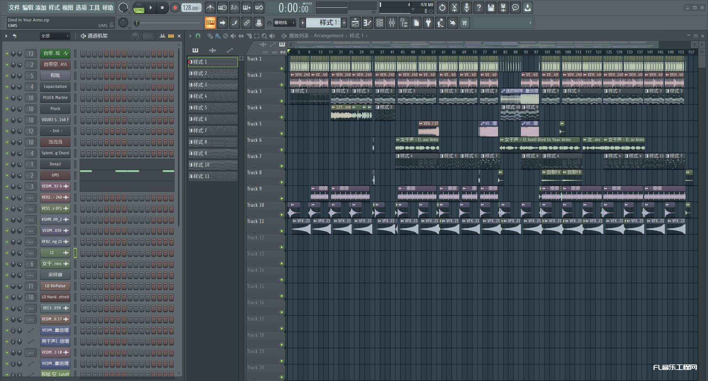Viewport: 708px width, 381px height.
Task: Click the PLUCK Marble channel button
Action: (x=55, y=98)
